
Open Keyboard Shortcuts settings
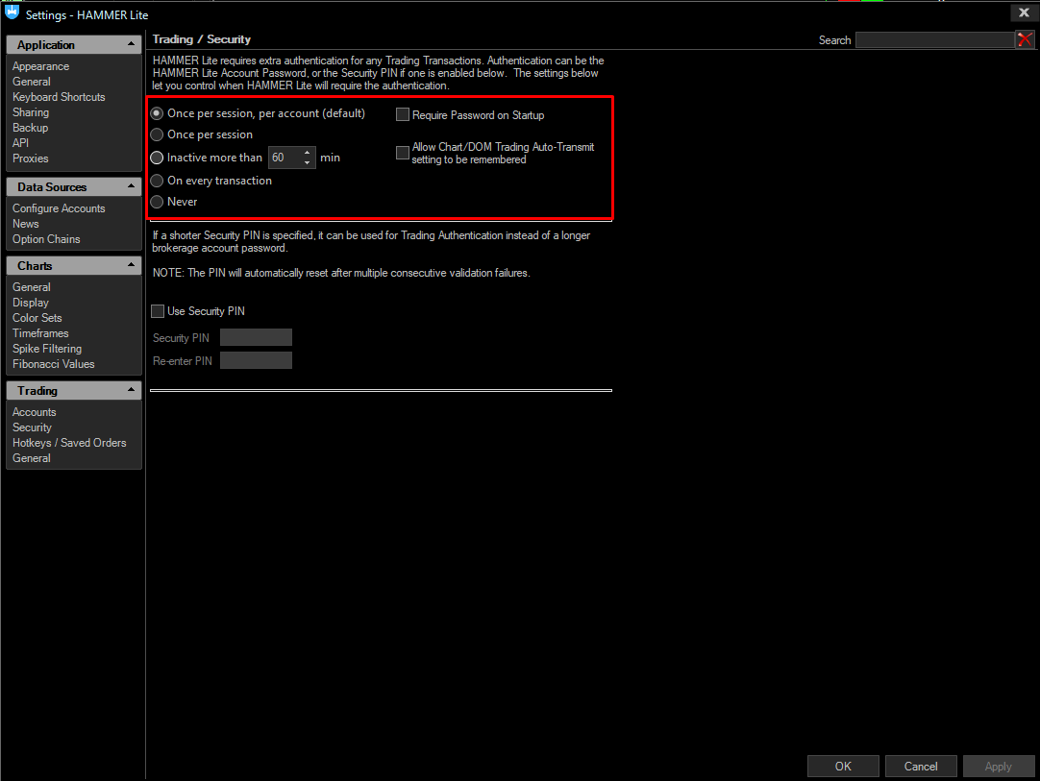point(59,97)
